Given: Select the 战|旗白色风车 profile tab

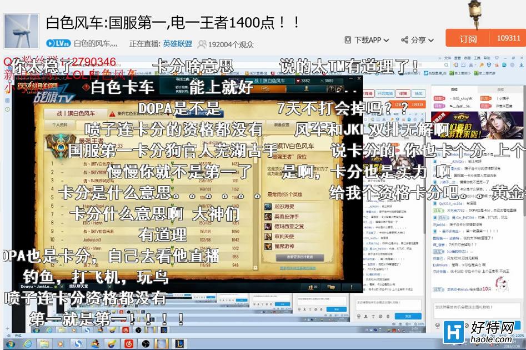Looking at the screenshot, I should (x=76, y=113).
